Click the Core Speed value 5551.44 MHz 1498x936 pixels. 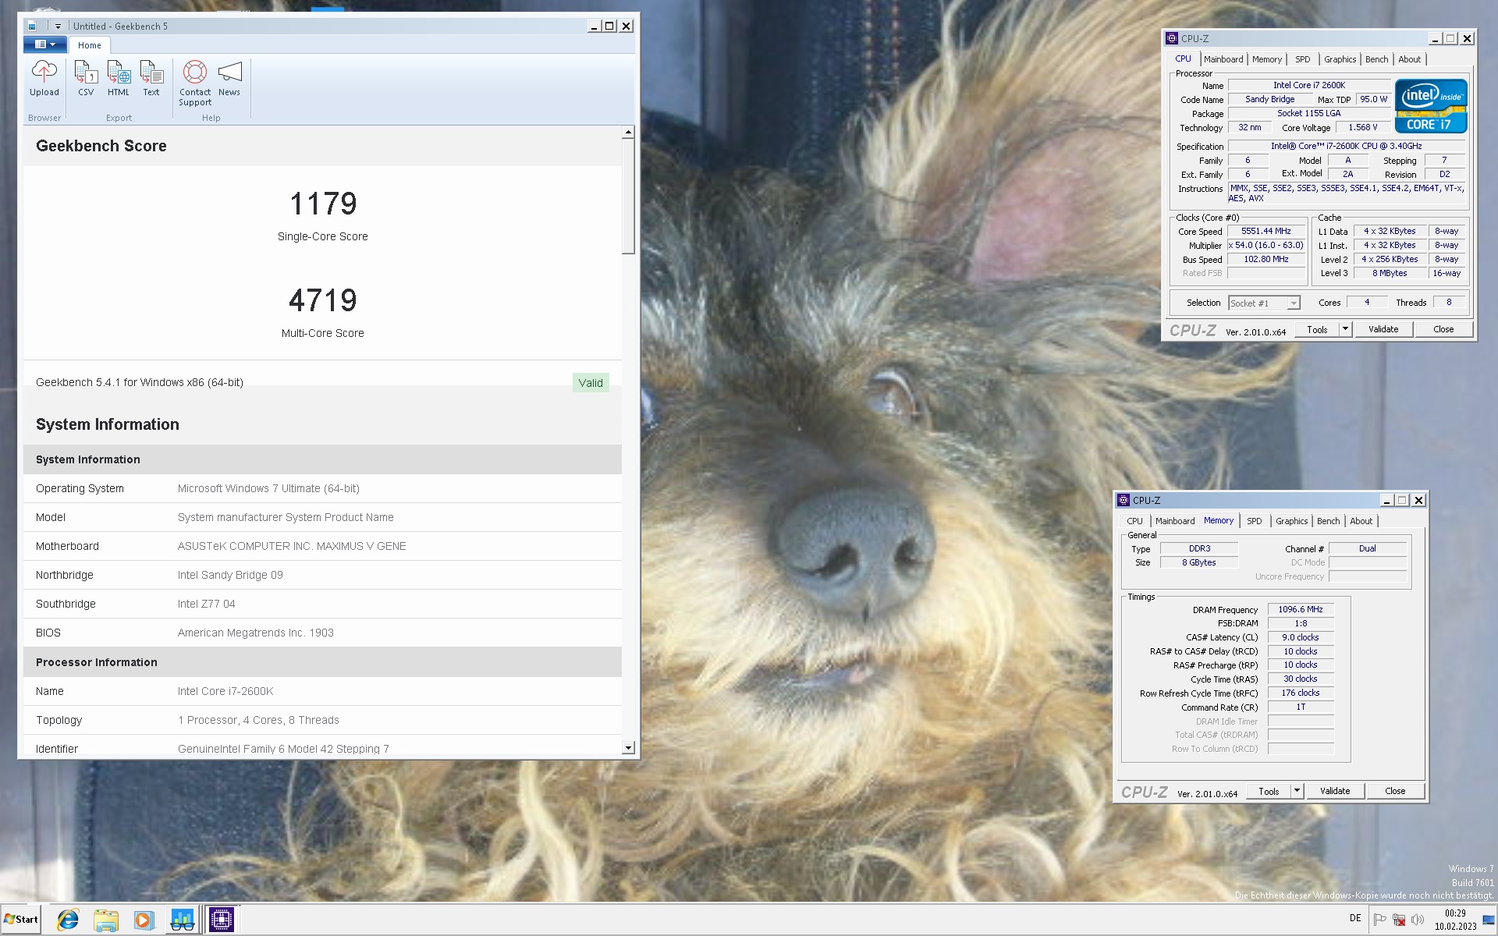point(1266,232)
